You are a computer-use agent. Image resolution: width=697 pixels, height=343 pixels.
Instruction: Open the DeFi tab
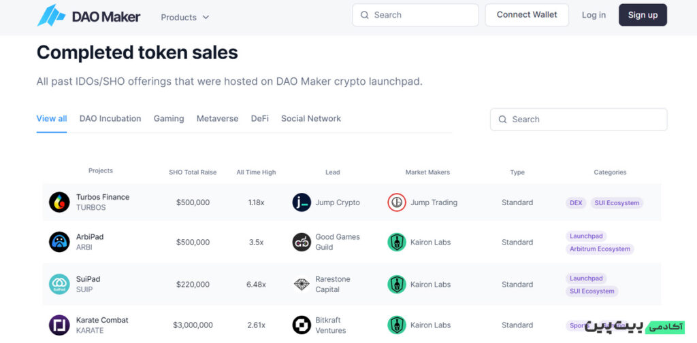(259, 118)
